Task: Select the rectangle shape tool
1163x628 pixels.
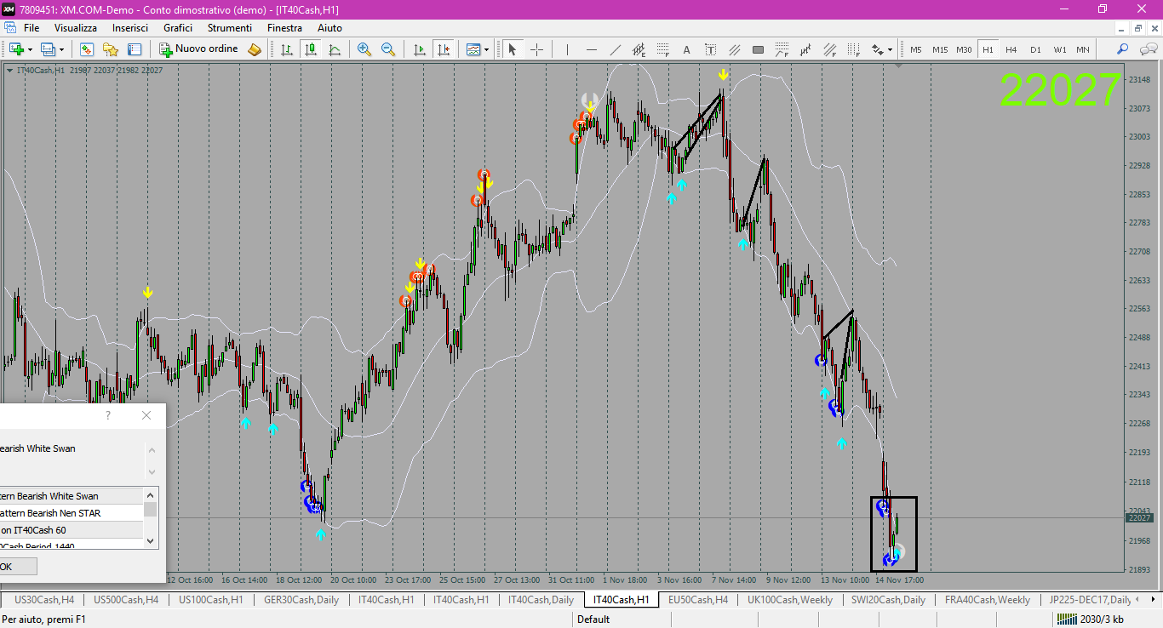Action: pyautogui.click(x=759, y=49)
